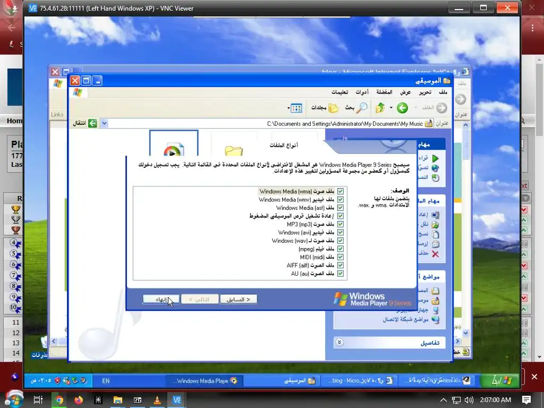This screenshot has height=408, width=544.
Task: Click the move file task icon
Action: 435,225
